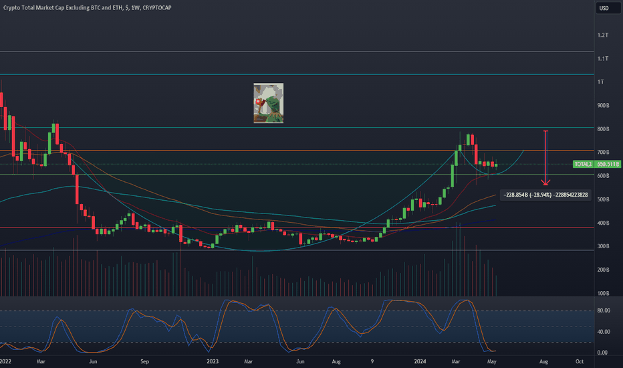Click the 2024 label on the time axis
The width and height of the screenshot is (623, 368).
coord(420,361)
